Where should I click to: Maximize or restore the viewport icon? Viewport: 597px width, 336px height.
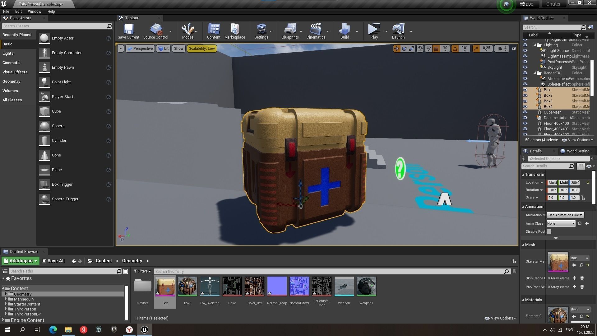coord(514,49)
